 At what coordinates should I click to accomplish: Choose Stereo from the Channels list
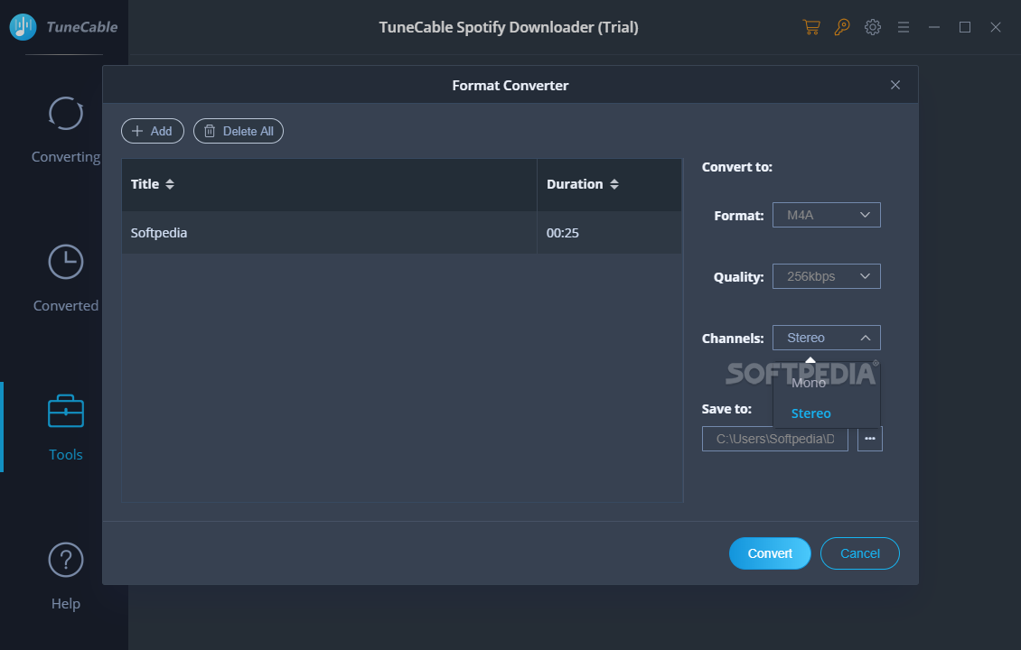pos(827,413)
